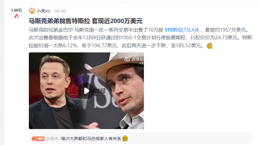Image resolution: width=259 pixels, height=145 pixels.
Task: Click the flame icon in the comment bar
Action: point(34,139)
